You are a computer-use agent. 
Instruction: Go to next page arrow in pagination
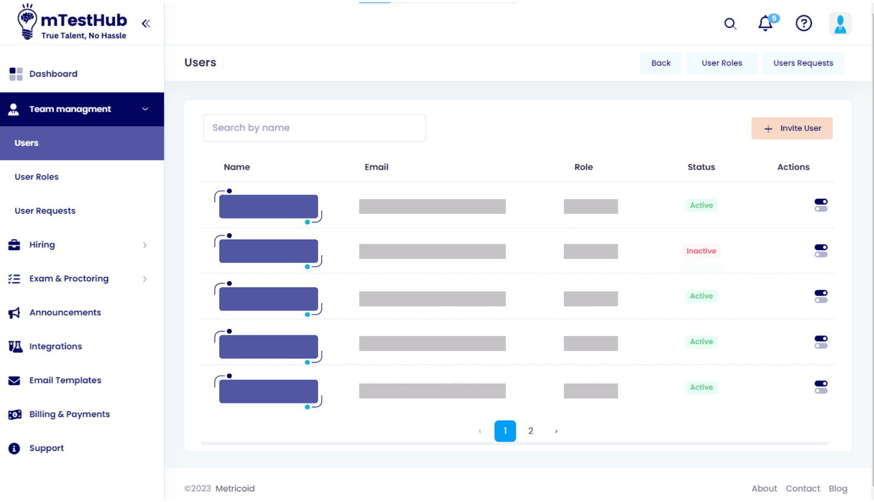pyautogui.click(x=556, y=431)
